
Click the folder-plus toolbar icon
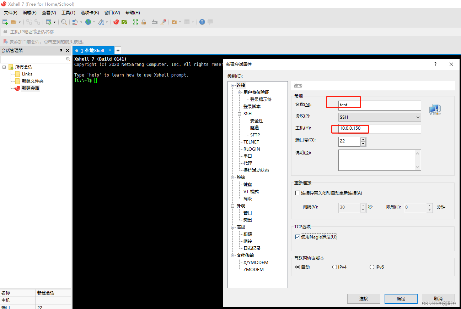tap(174, 22)
